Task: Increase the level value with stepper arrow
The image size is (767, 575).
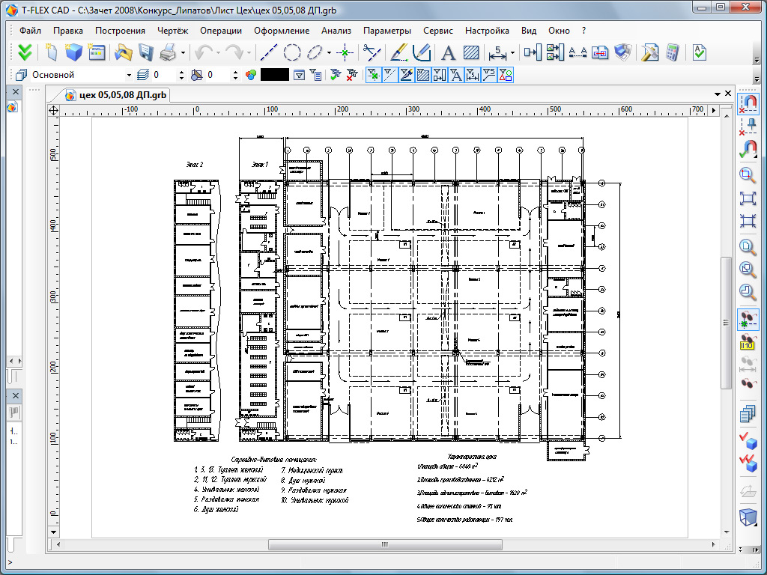Action: pos(181,72)
